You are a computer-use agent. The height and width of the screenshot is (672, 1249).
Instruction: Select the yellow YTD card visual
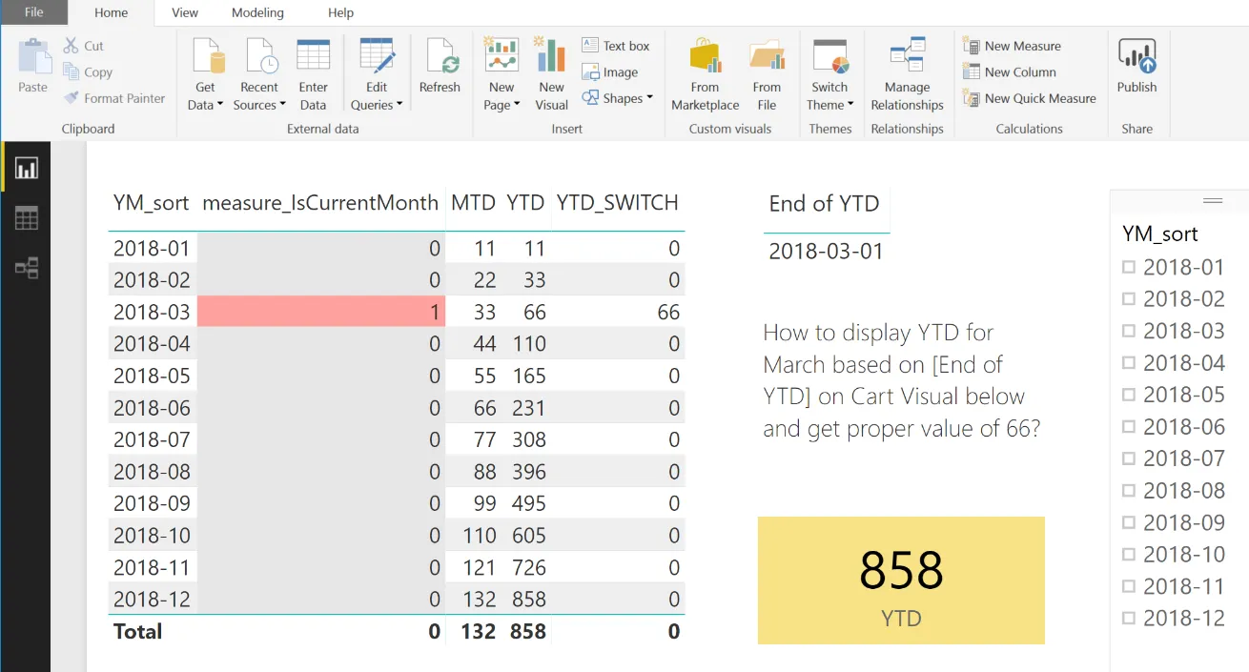tap(901, 580)
